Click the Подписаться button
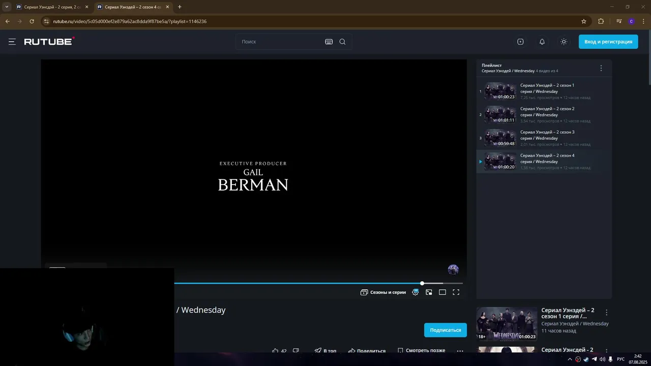This screenshot has height=366, width=651. pos(446,330)
